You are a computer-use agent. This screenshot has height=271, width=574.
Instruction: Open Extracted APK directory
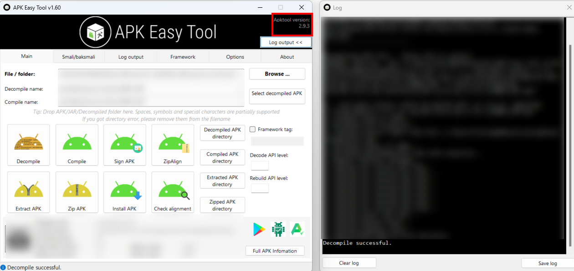222,181
